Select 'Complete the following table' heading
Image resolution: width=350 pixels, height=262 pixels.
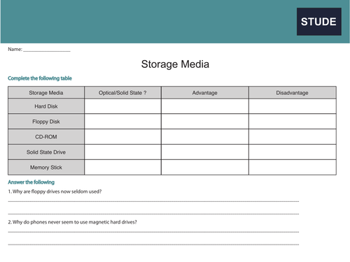click(40, 78)
